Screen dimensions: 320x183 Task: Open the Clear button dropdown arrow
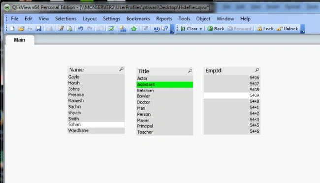pyautogui.click(x=201, y=29)
